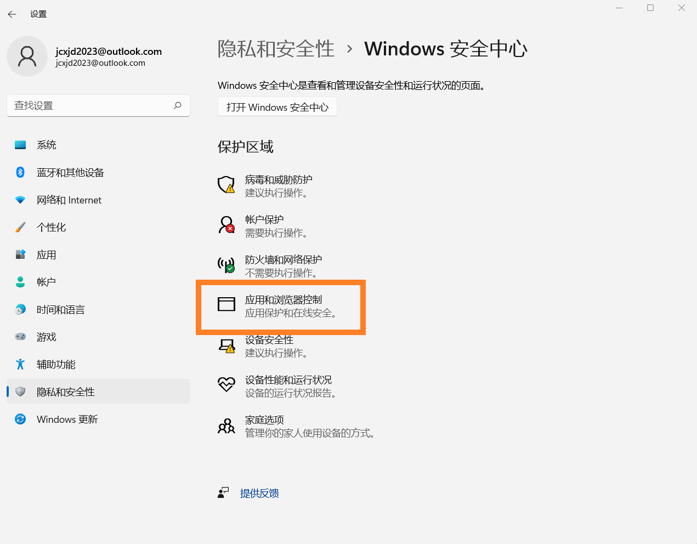
Task: Click the Bluetooth icon in sidebar
Action: pos(20,172)
